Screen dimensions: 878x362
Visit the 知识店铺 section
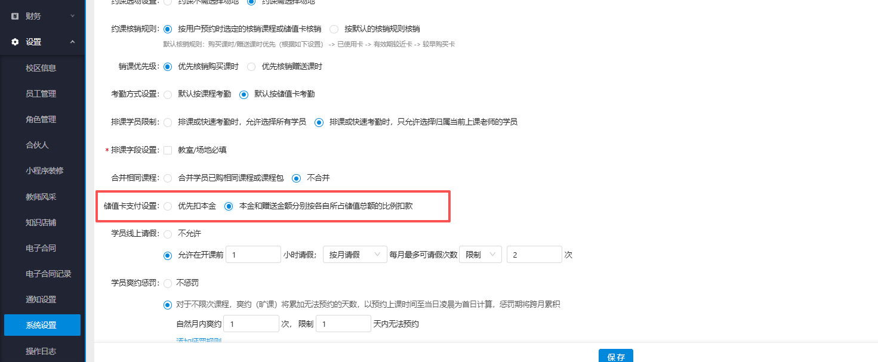[42, 221]
